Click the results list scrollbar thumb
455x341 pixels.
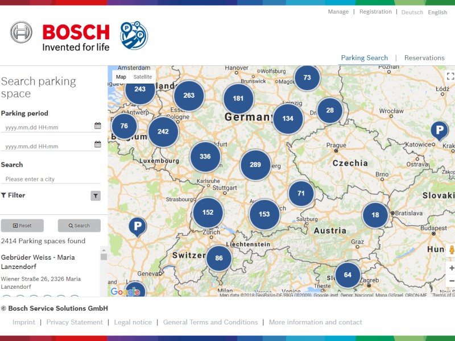pyautogui.click(x=104, y=257)
